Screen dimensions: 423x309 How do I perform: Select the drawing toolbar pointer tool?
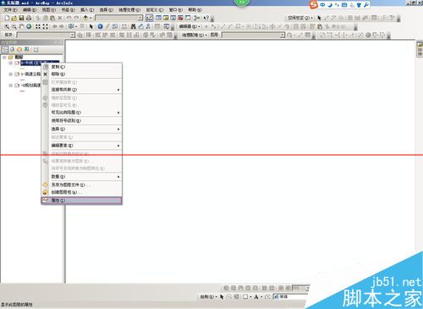pyautogui.click(x=222, y=296)
